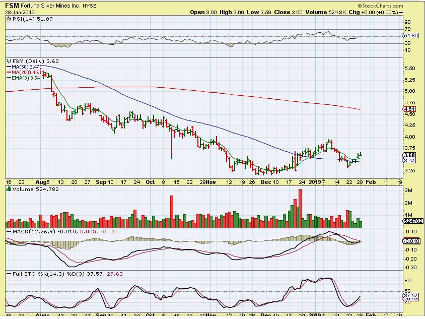Click the 80 level label on stochastic axis
Screen dimensions: 425x319
pyautogui.click(x=407, y=281)
